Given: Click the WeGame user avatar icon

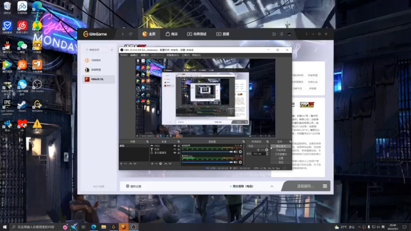Looking at the screenshot, I should (x=289, y=34).
